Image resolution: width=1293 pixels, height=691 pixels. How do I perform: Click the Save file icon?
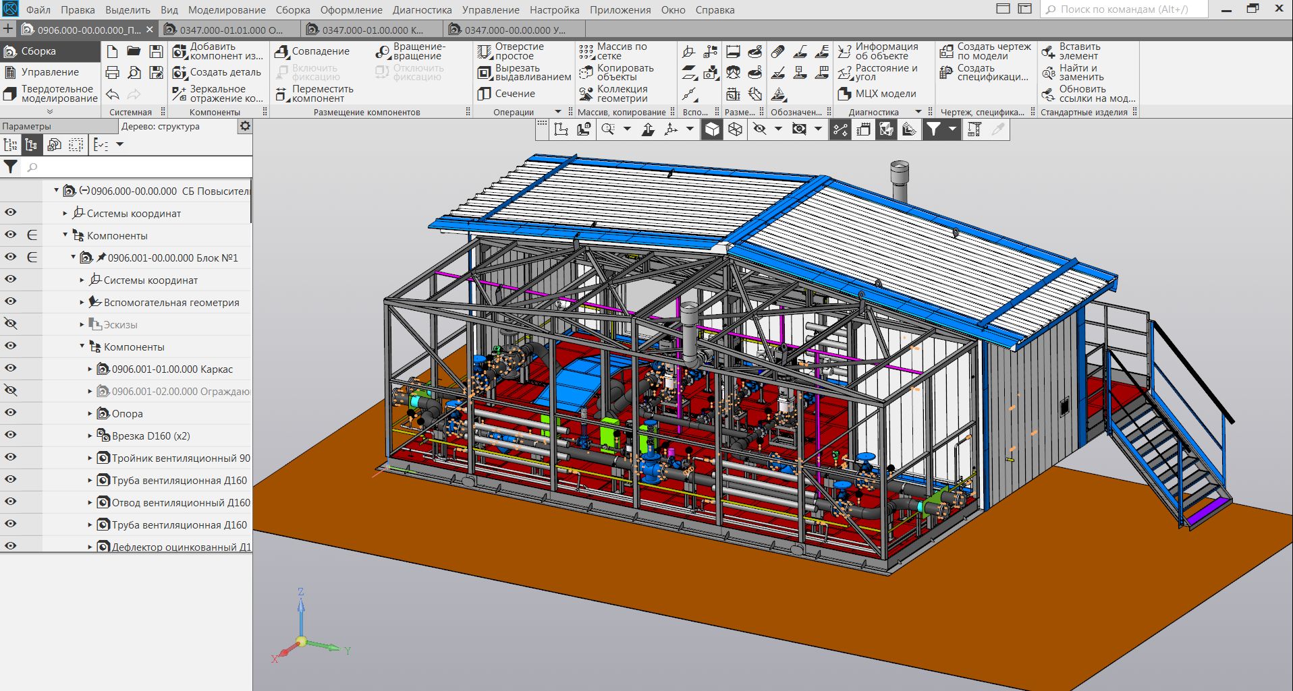click(156, 51)
